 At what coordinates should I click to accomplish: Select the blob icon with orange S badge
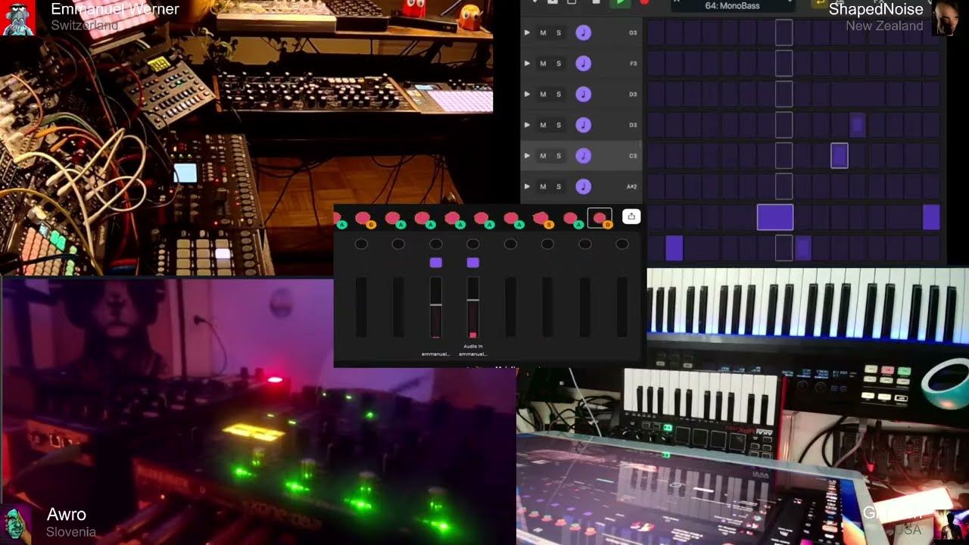[542, 220]
